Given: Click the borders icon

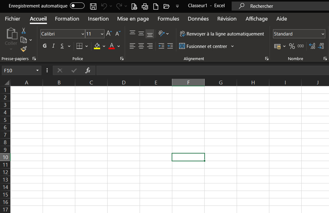Looking at the screenshot, I should tap(79, 46).
